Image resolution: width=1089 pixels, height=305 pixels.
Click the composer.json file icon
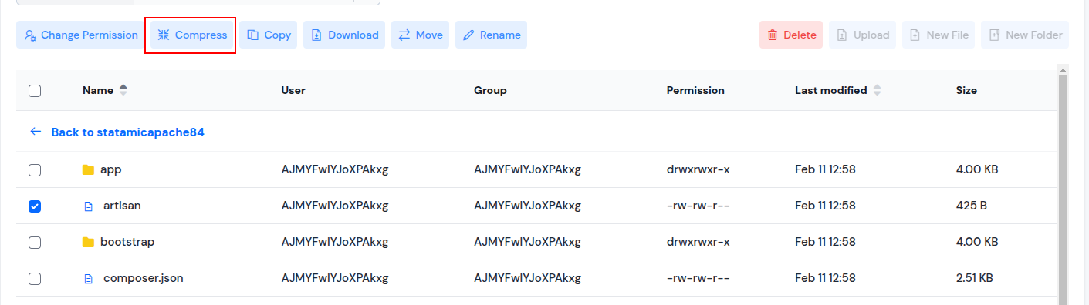(88, 278)
